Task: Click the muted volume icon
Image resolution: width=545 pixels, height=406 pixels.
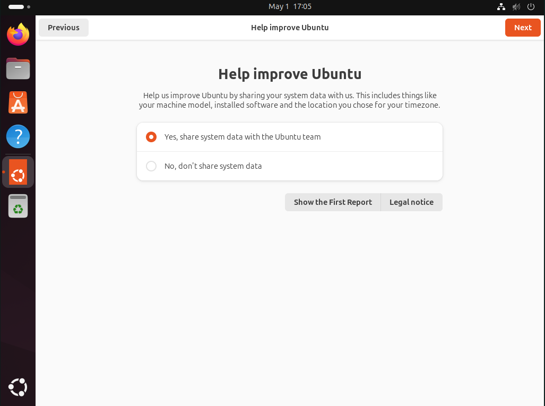Action: click(516, 7)
